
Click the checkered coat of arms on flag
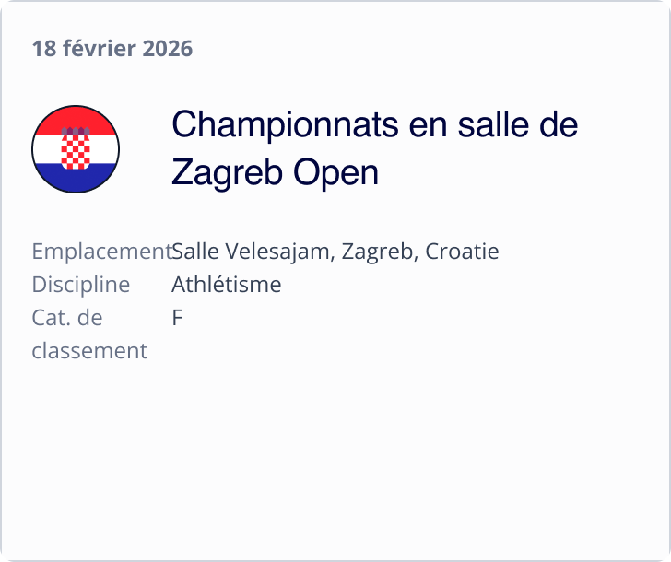coord(76,151)
